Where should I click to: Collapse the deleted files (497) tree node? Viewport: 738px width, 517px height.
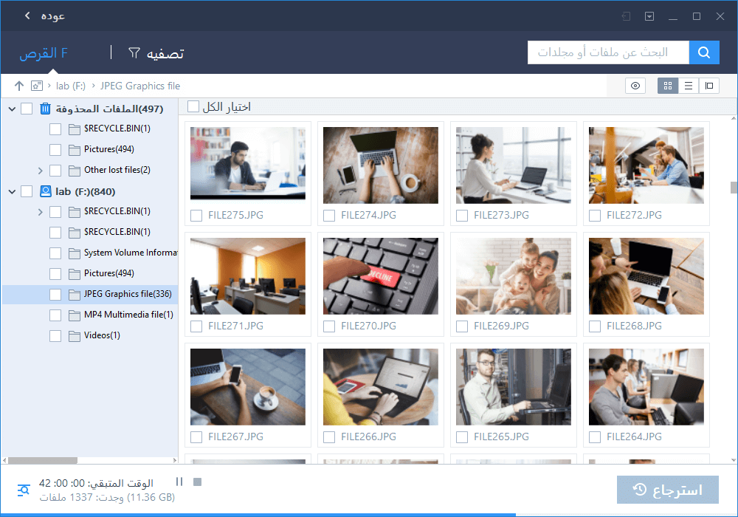pyautogui.click(x=12, y=109)
